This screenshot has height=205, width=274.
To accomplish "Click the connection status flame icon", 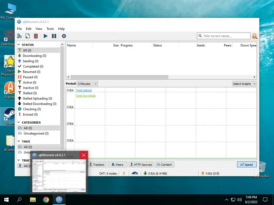I will point(124,173).
